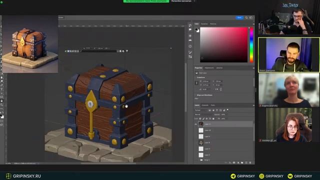Expand the Group 1 layer folder
Image resolution: width=320 pixels, height=180 pixels.
click(x=199, y=160)
